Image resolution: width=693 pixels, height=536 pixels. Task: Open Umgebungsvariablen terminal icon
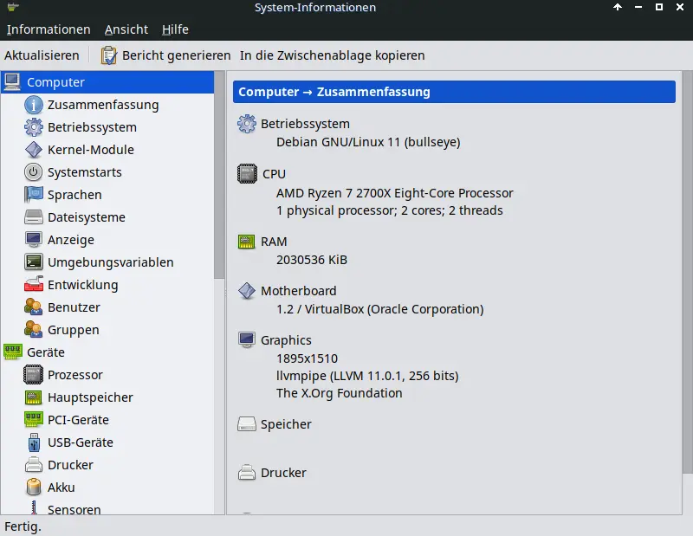(33, 262)
